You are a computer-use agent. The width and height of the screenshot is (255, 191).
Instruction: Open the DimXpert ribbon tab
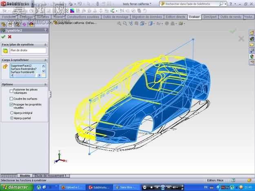[210, 17]
